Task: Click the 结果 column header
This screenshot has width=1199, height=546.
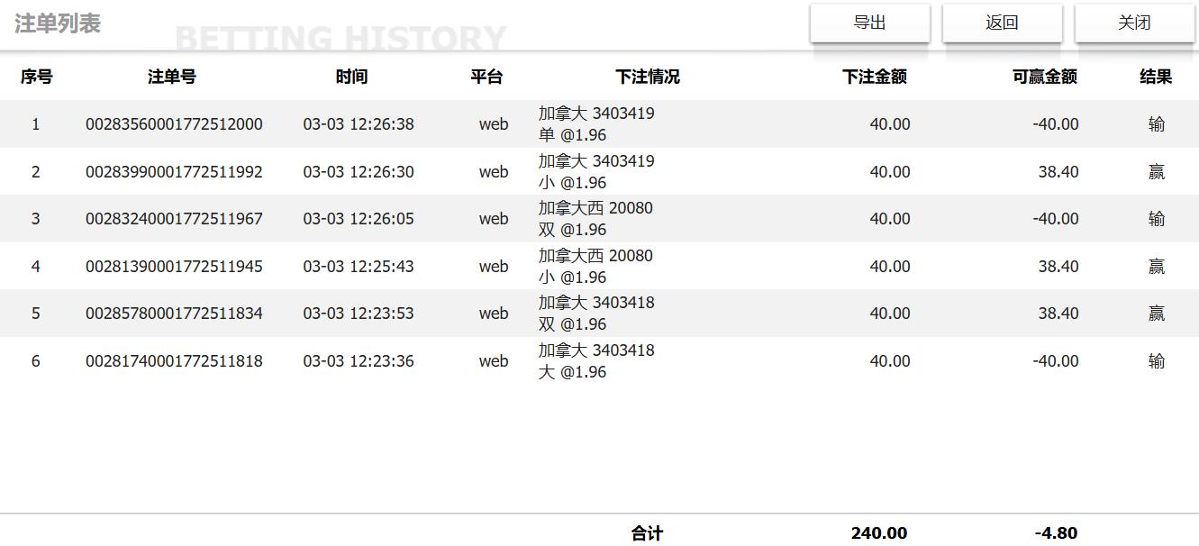Action: coord(1157,77)
